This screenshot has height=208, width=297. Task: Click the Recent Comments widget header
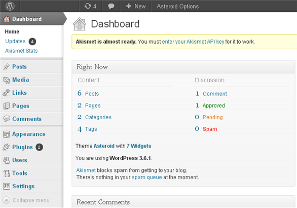pos(183,202)
